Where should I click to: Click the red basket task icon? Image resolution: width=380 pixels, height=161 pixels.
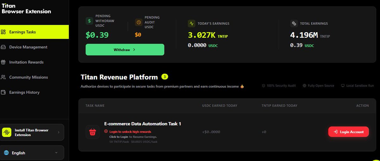93,132
